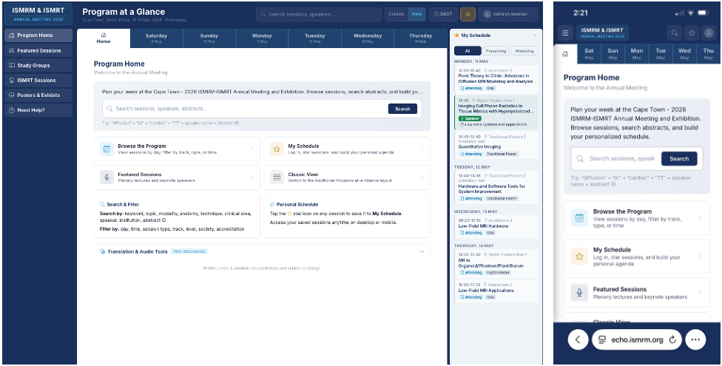Viewport: 722px width, 366px height.
Task: Filter My Schedule by Attending
Action: tap(524, 51)
